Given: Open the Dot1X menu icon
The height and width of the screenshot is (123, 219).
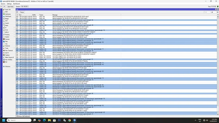Looking at the screenshot, I should click(4, 53).
